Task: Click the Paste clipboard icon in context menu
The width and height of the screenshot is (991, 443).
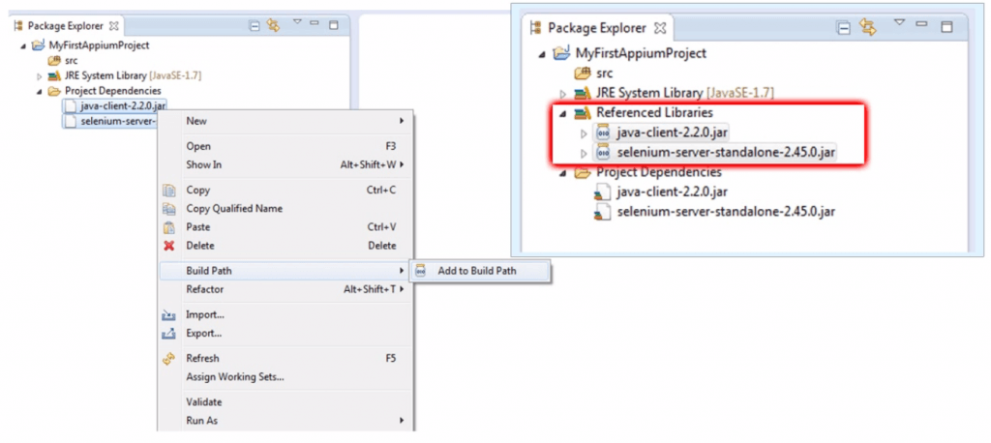Action: (168, 227)
